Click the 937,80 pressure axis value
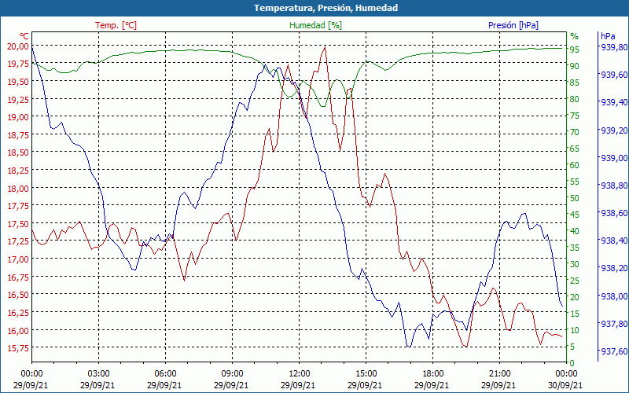 pos(612,324)
